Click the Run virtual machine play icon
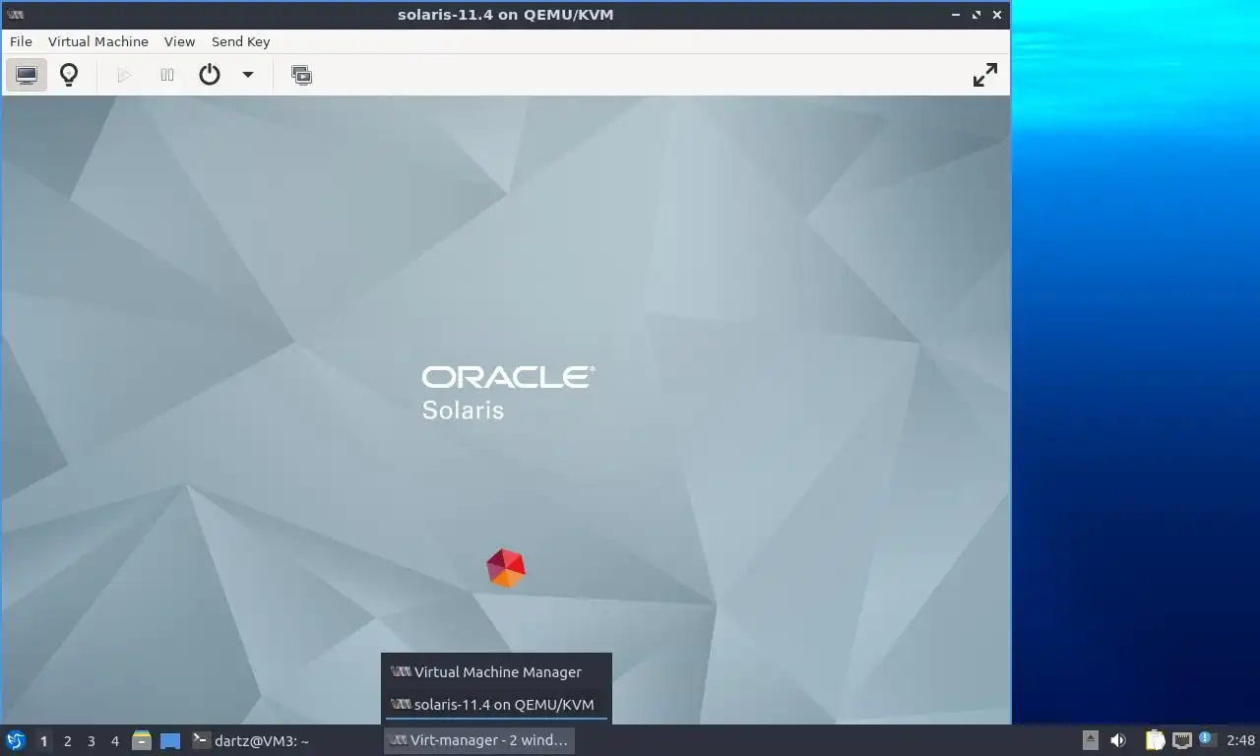This screenshot has width=1260, height=756. pos(124,75)
